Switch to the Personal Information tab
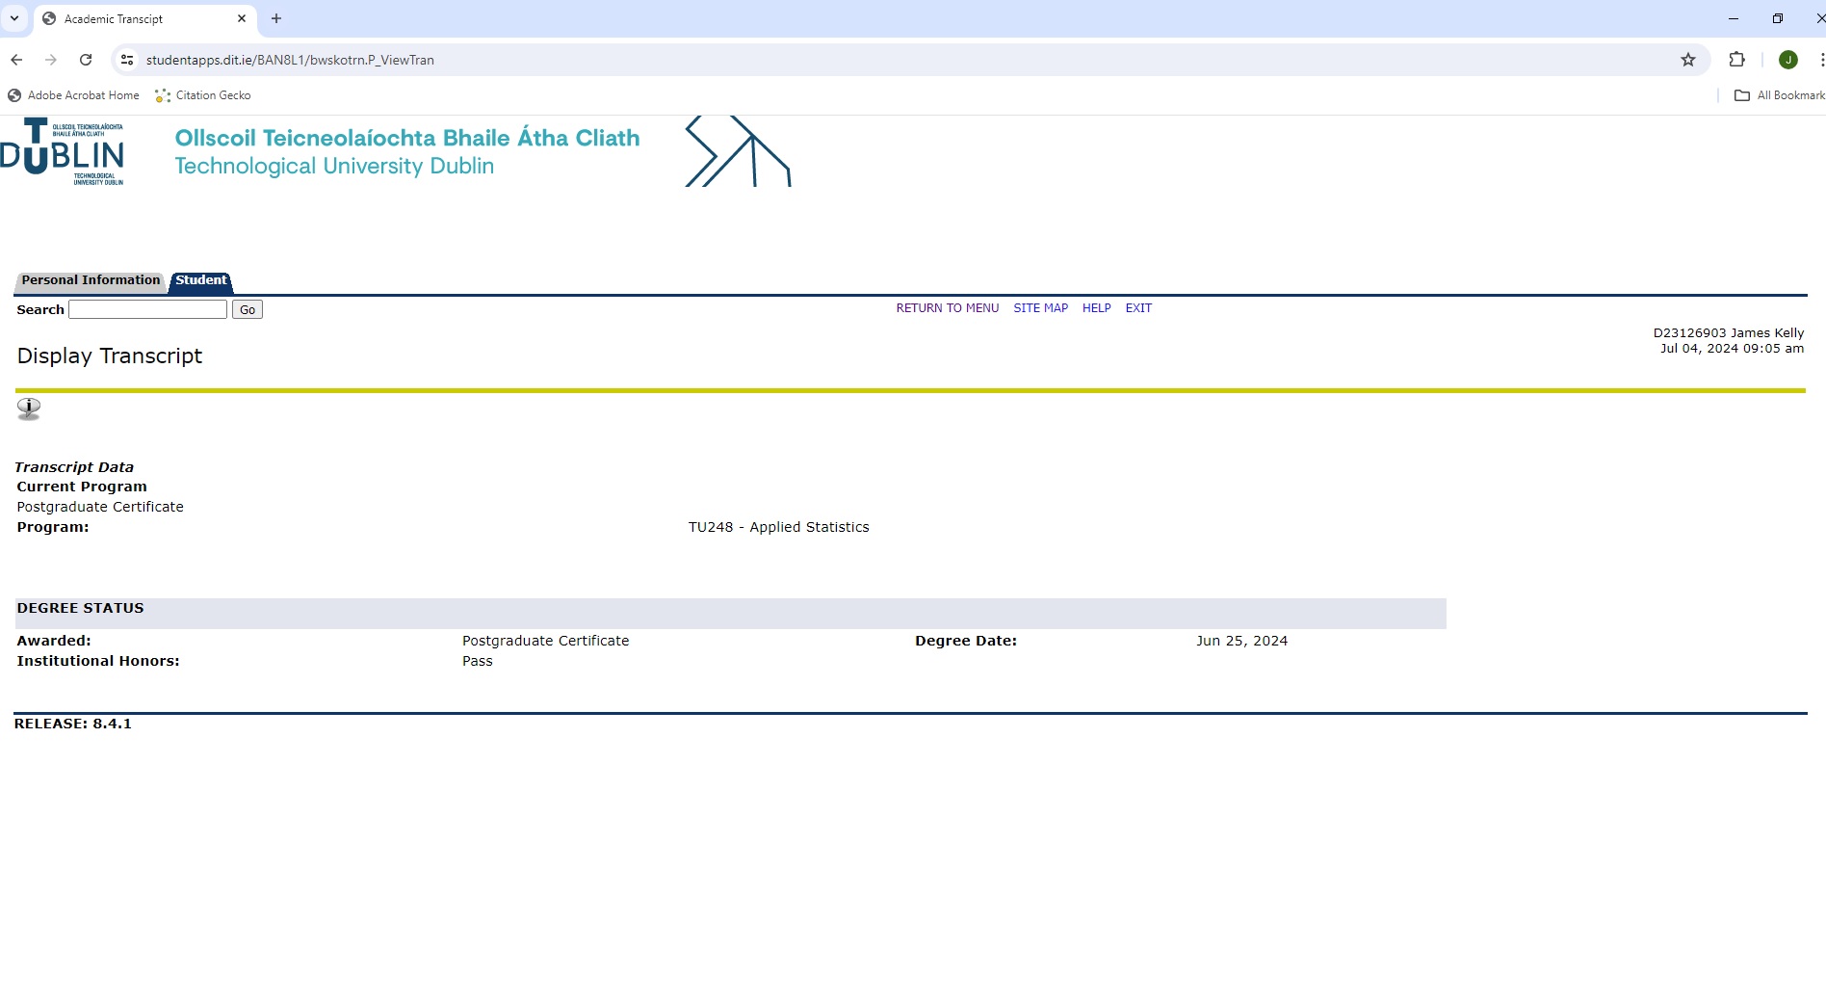 tap(91, 280)
